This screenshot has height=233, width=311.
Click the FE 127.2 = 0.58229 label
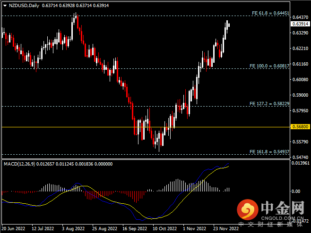tap(269, 103)
